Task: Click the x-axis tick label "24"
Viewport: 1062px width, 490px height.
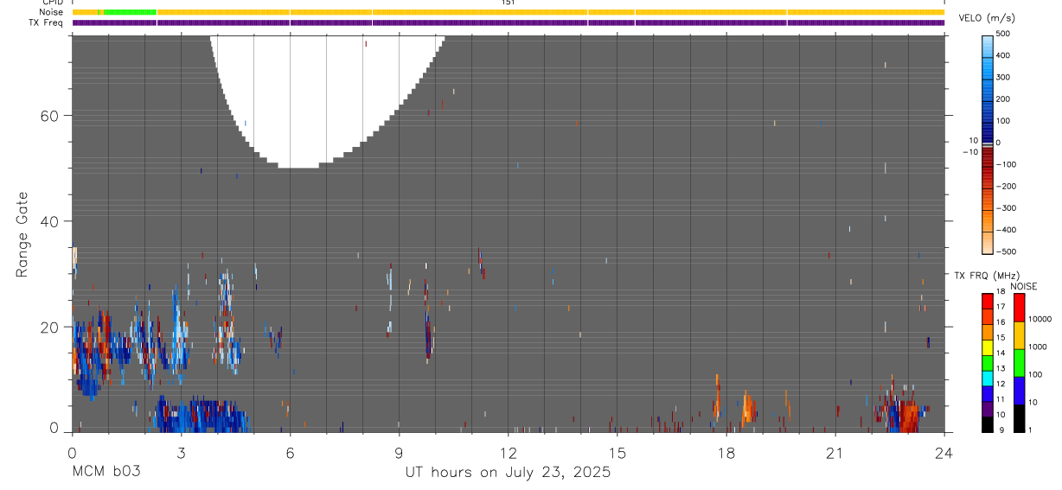Action: click(x=944, y=453)
